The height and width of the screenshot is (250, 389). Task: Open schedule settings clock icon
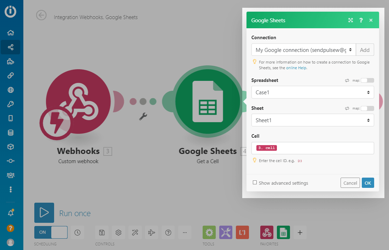click(77, 232)
